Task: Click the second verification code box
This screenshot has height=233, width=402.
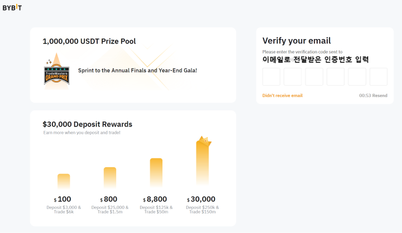Action: (x=293, y=77)
